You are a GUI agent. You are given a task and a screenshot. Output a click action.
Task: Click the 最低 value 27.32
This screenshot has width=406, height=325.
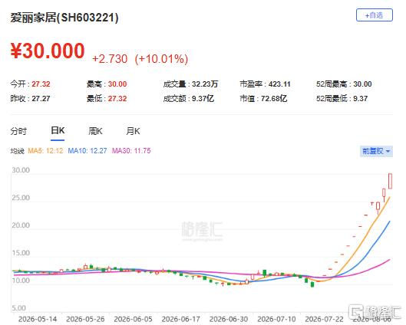click(x=117, y=99)
